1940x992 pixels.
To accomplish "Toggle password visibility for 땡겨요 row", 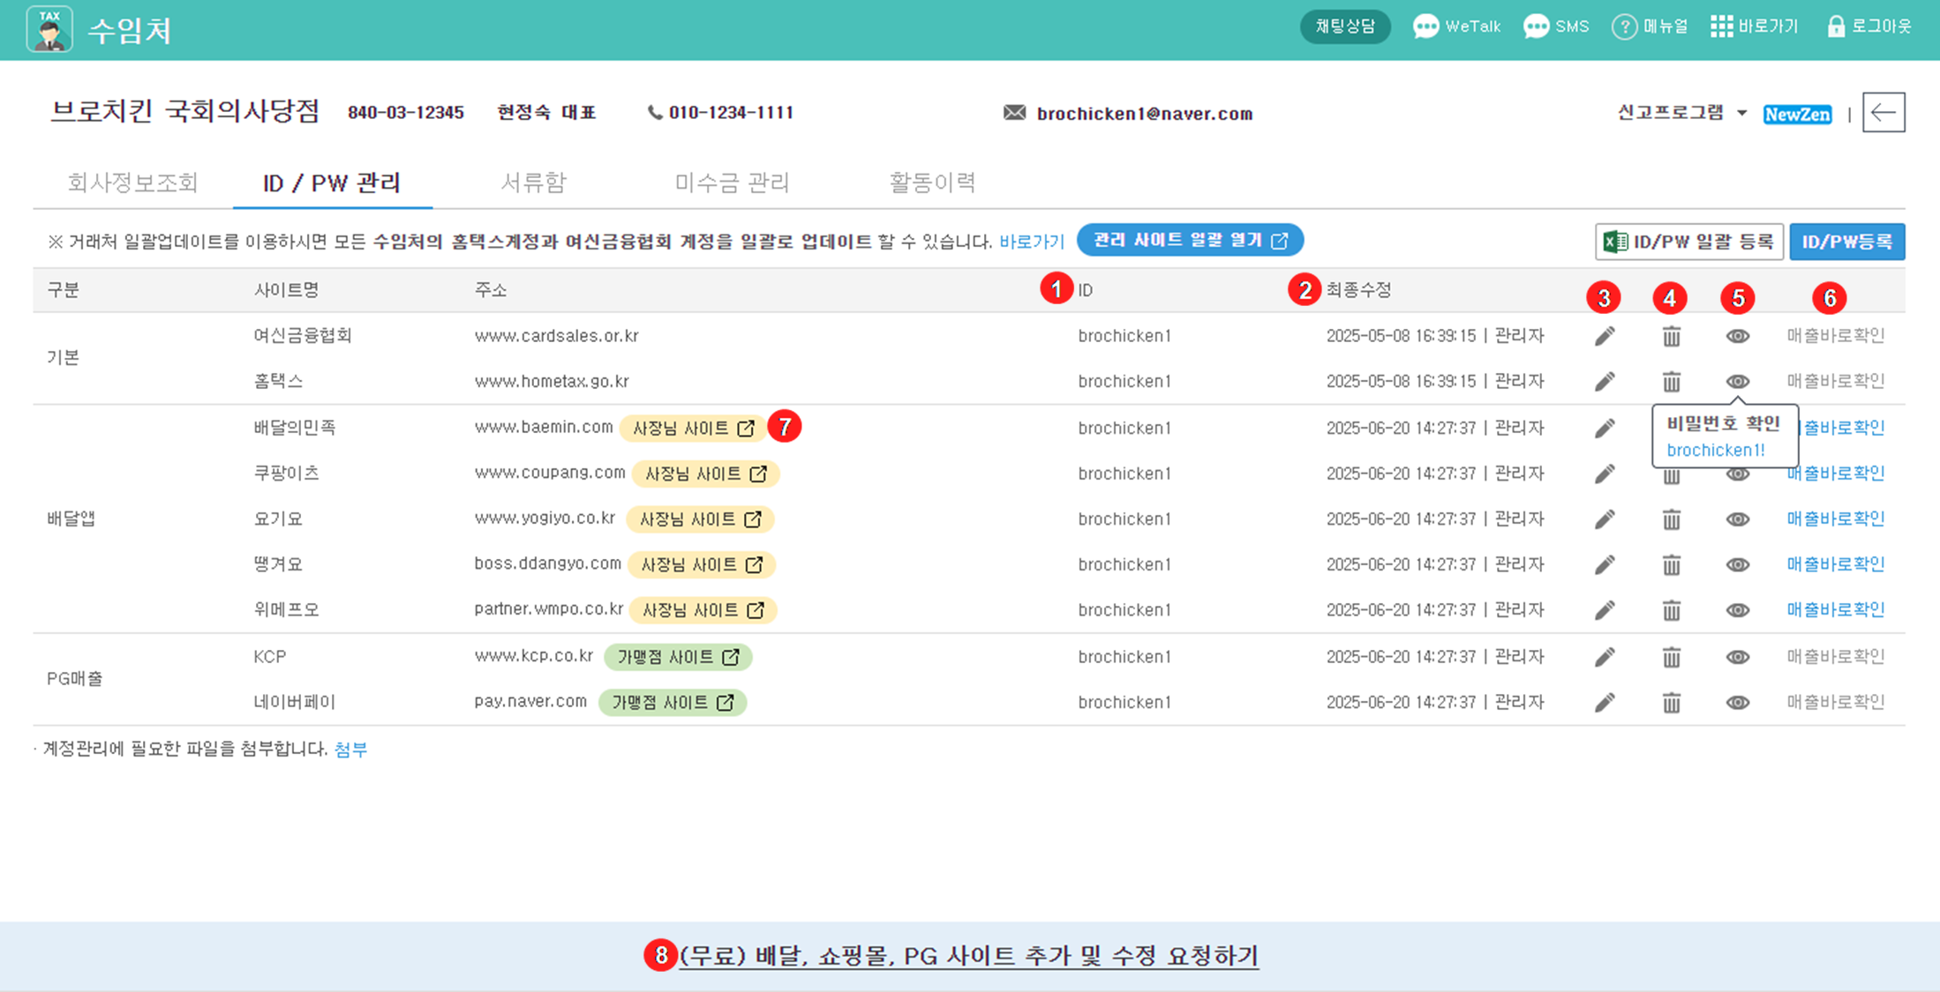I will click(1737, 565).
